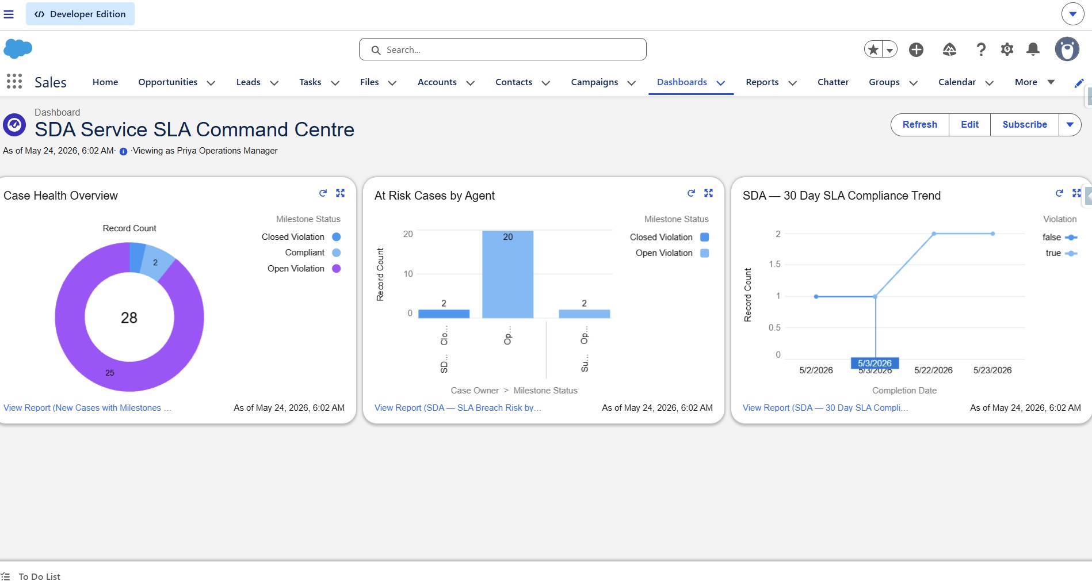Click the donut chart center total 28

[x=129, y=318]
